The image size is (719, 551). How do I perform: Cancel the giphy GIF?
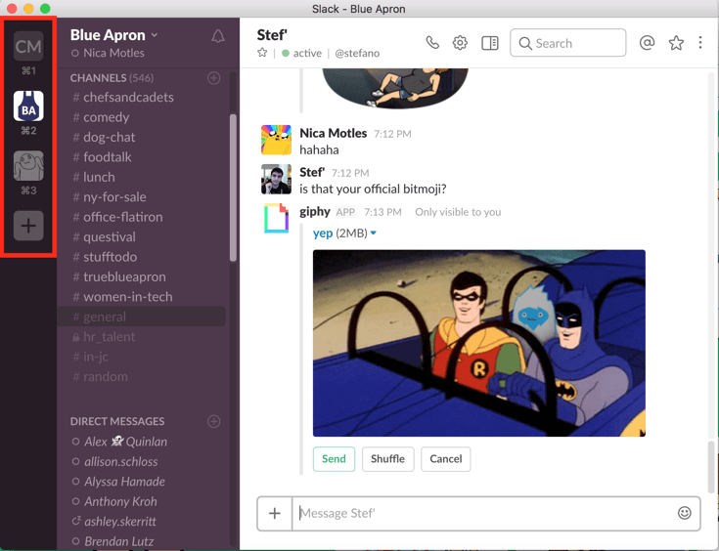(446, 459)
